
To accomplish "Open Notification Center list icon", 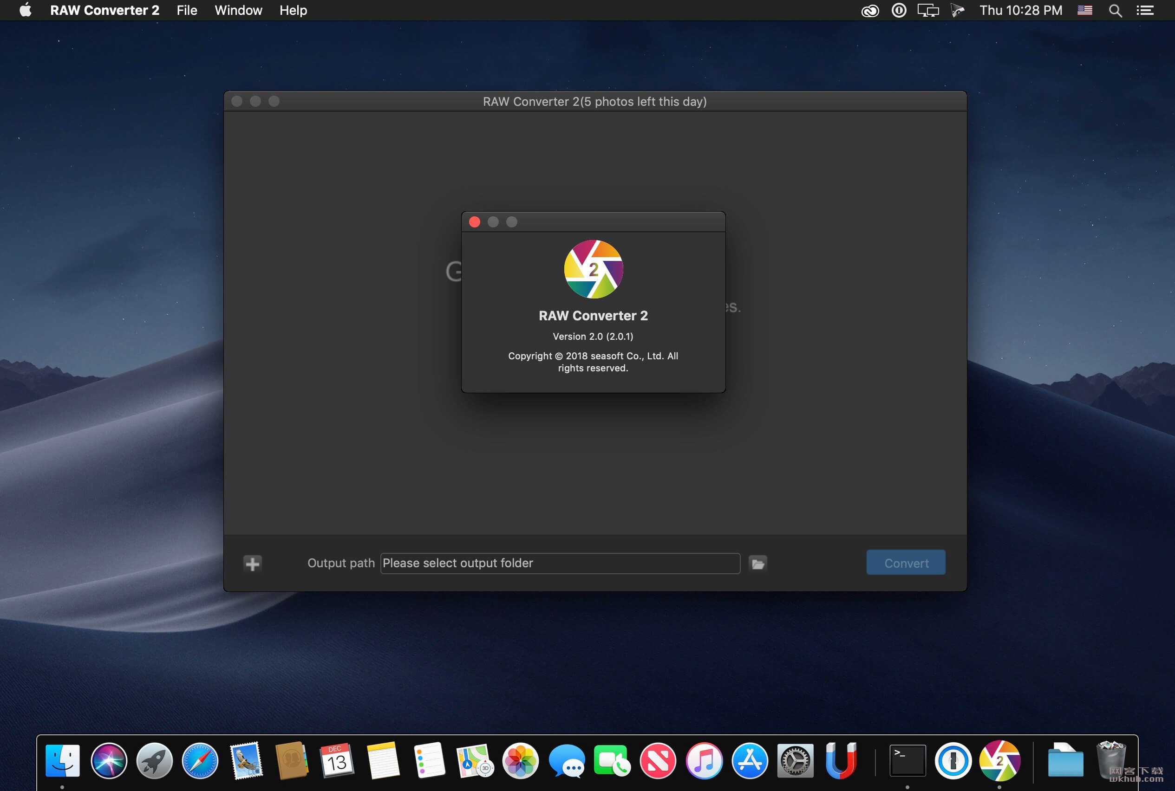I will coord(1145,10).
